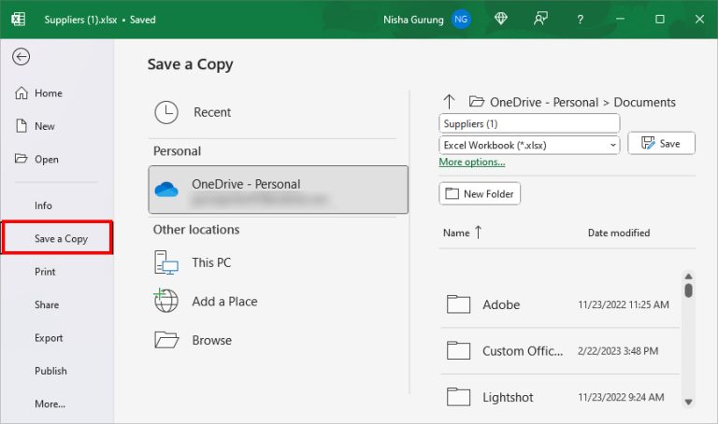718x424 pixels.
Task: Click Browse to pick a folder
Action: click(x=211, y=340)
